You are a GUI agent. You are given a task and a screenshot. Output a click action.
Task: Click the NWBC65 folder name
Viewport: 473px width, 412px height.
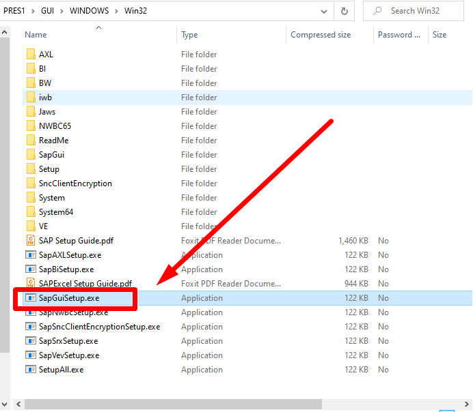coord(55,126)
